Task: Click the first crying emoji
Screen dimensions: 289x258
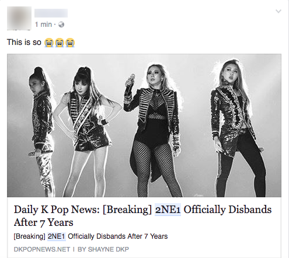Action: point(49,43)
